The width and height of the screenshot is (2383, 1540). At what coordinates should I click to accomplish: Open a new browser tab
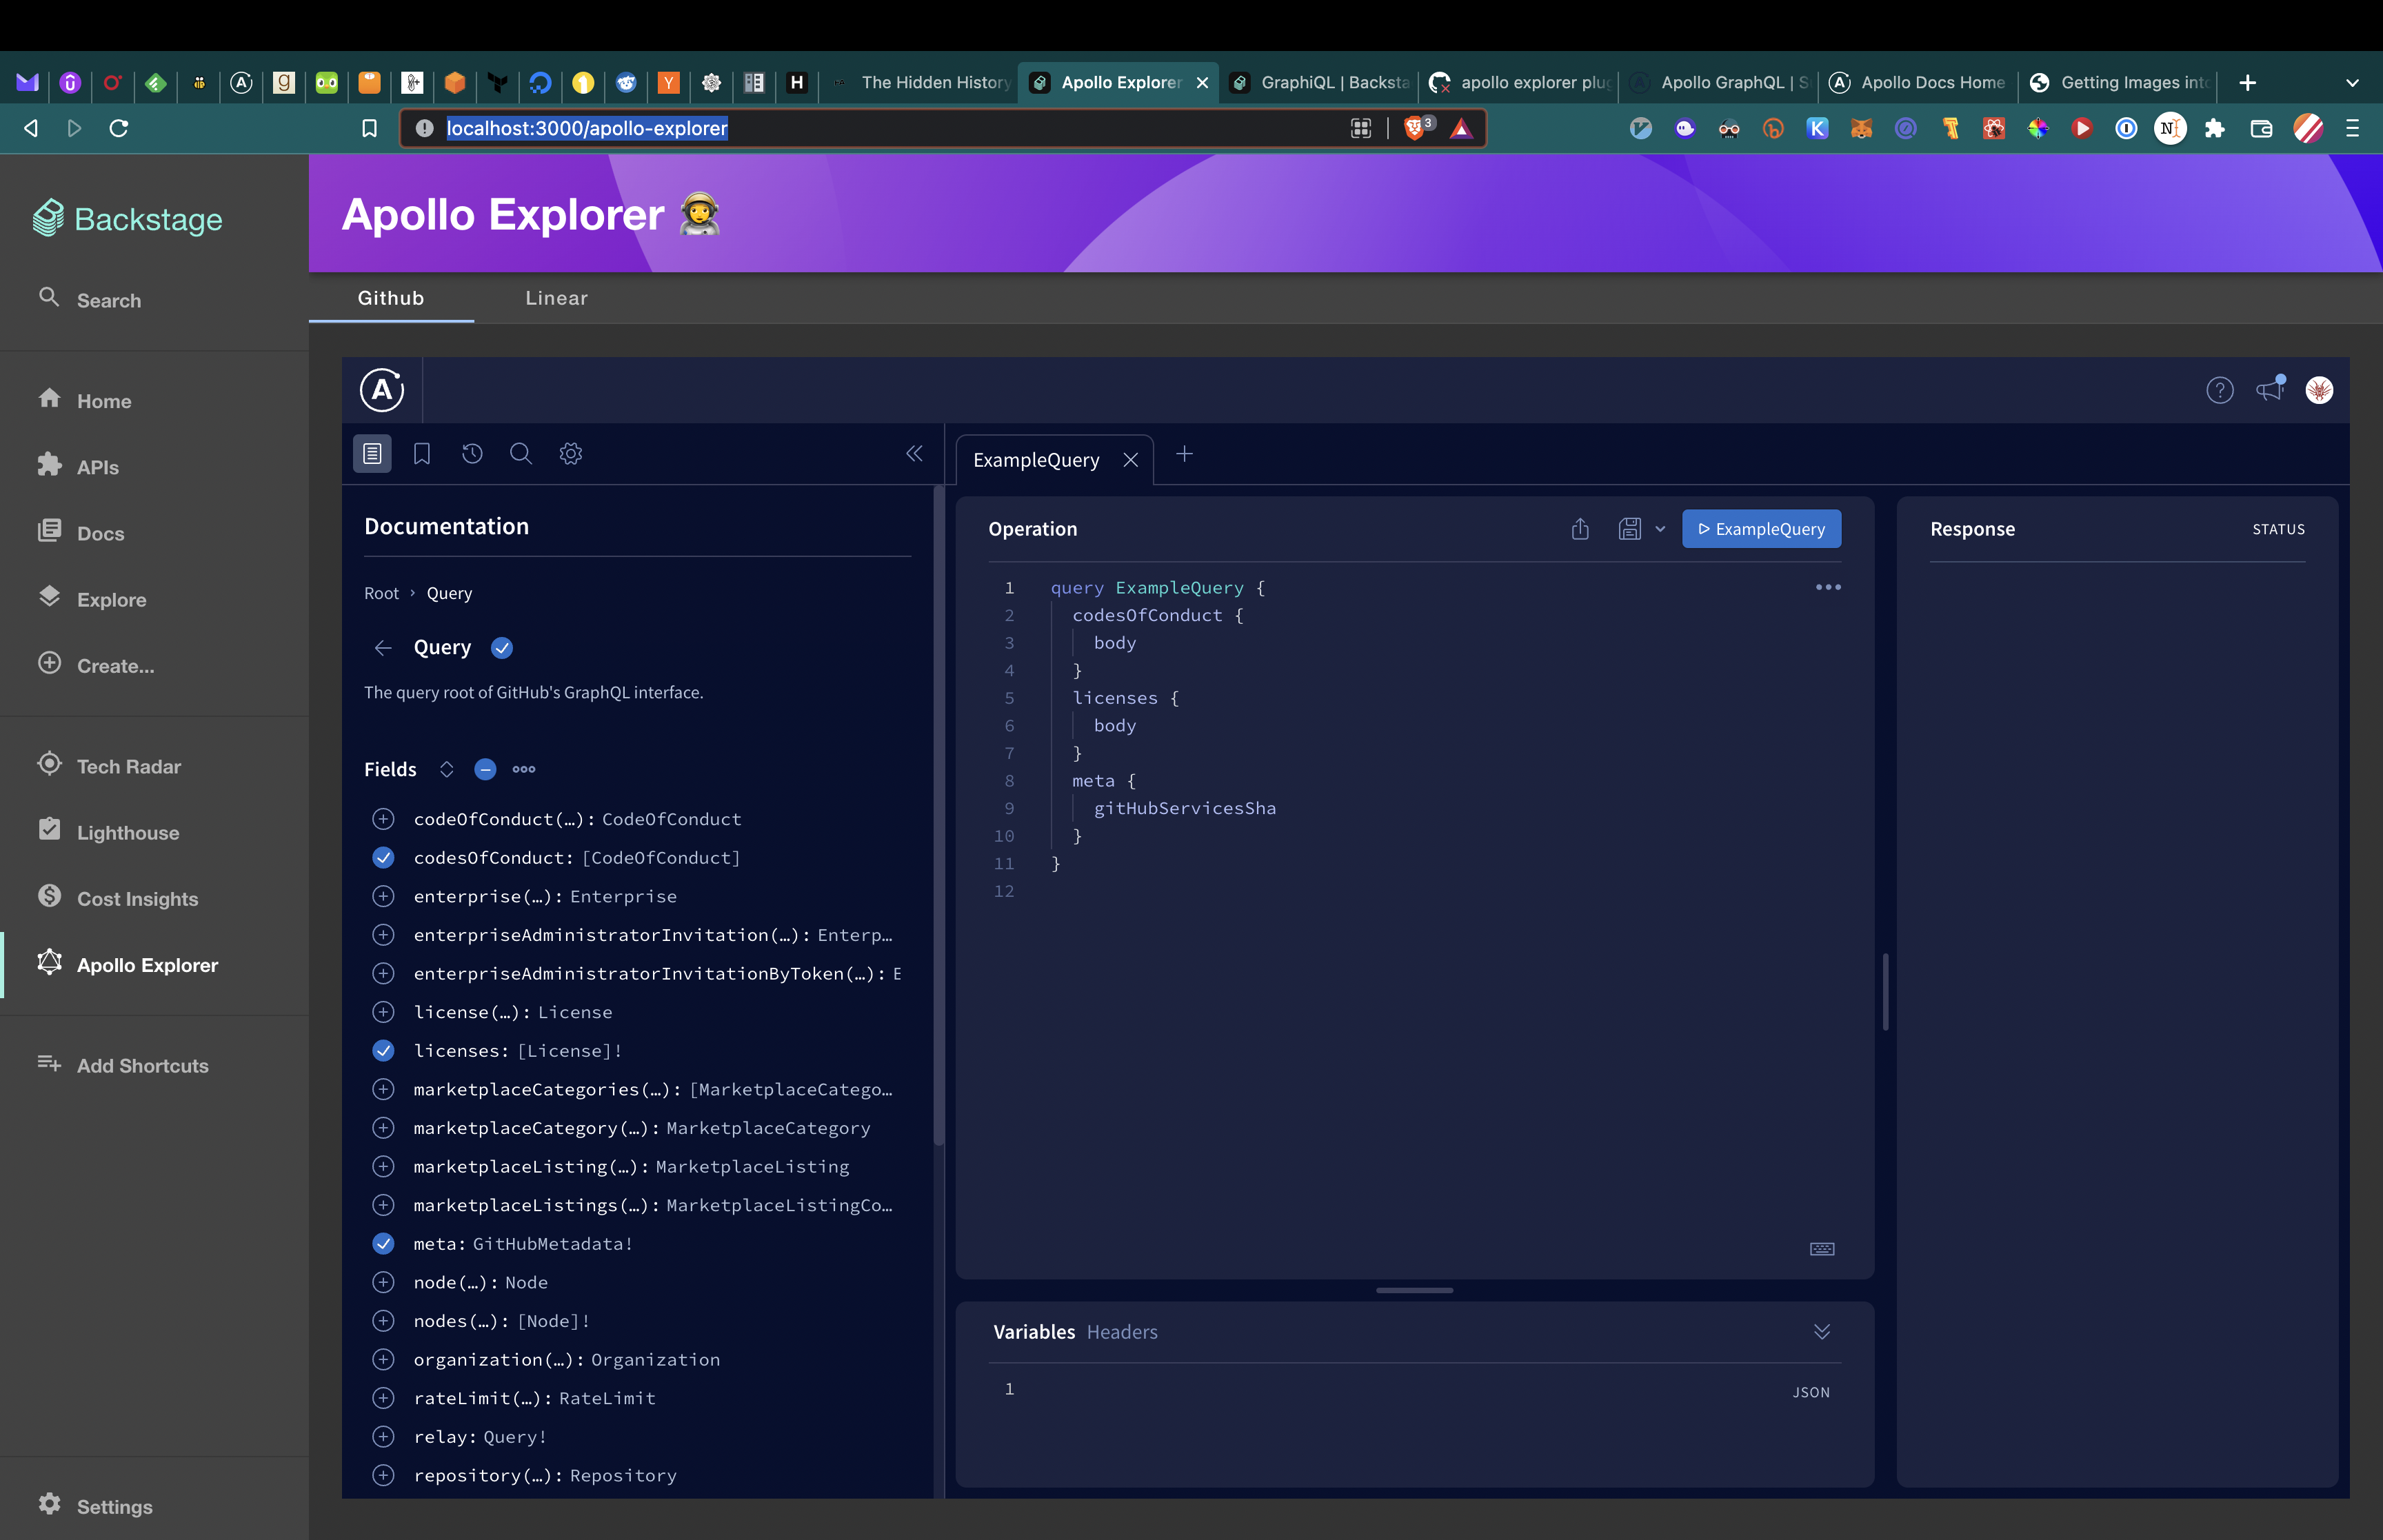2247,82
